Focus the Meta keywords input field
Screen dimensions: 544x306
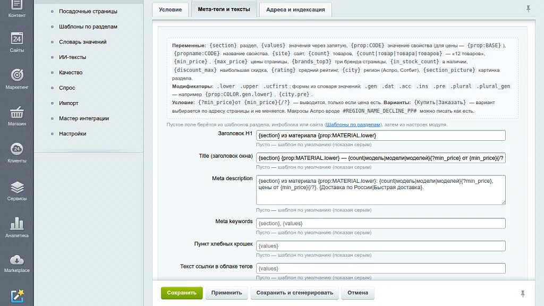click(x=380, y=224)
